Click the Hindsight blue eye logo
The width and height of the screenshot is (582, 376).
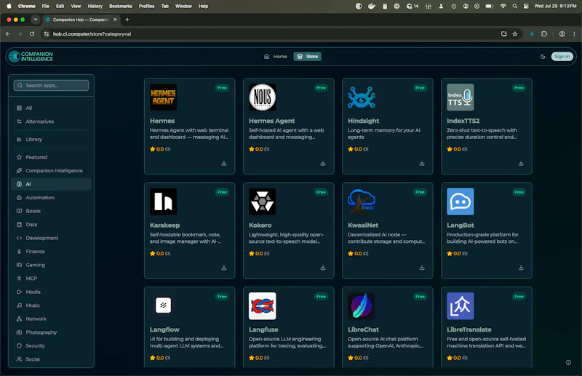tap(361, 97)
